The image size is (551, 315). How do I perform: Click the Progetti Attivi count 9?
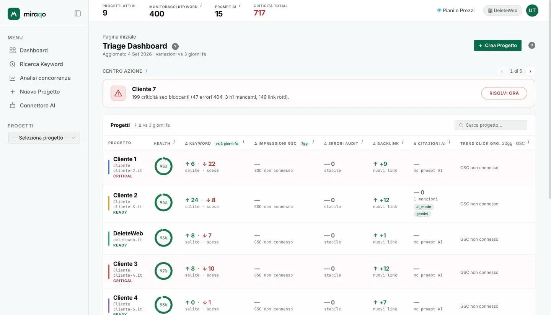coord(105,13)
